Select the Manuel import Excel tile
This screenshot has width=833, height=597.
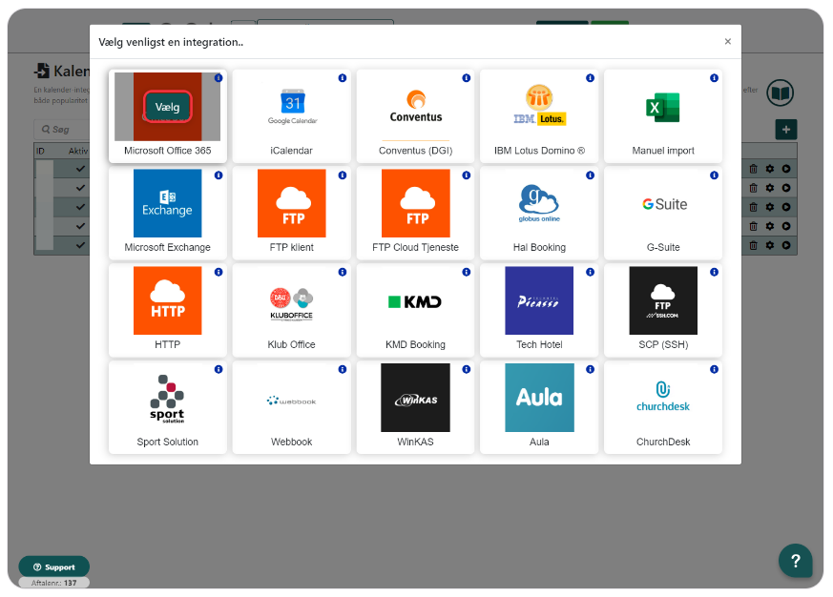pyautogui.click(x=663, y=115)
